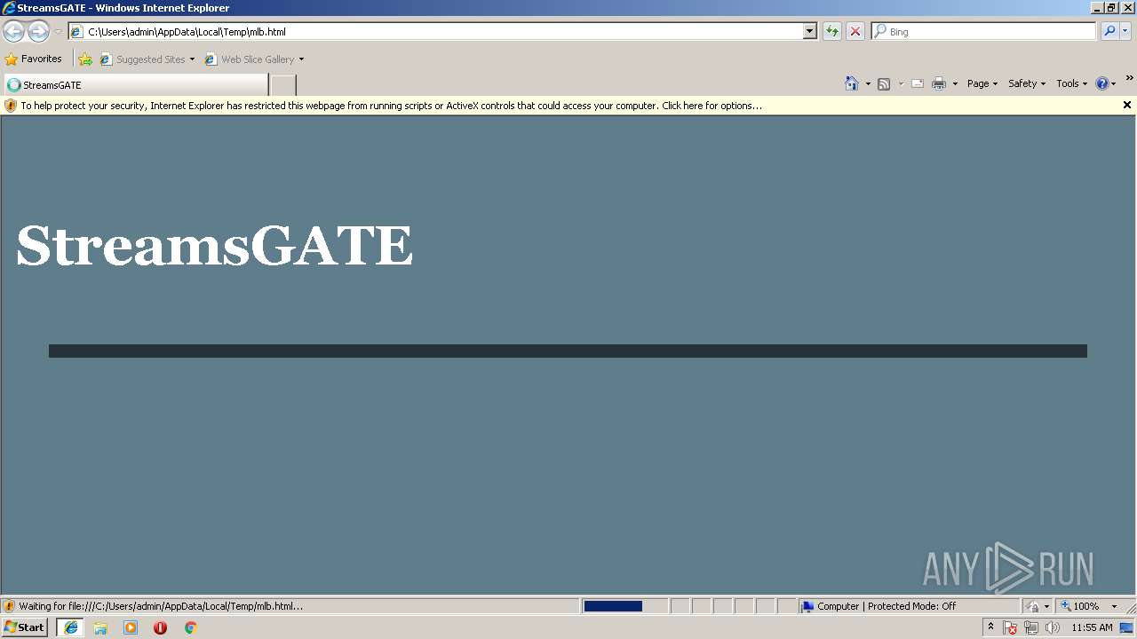Click the Home icon in command bar
The image size is (1137, 639).
(x=852, y=83)
